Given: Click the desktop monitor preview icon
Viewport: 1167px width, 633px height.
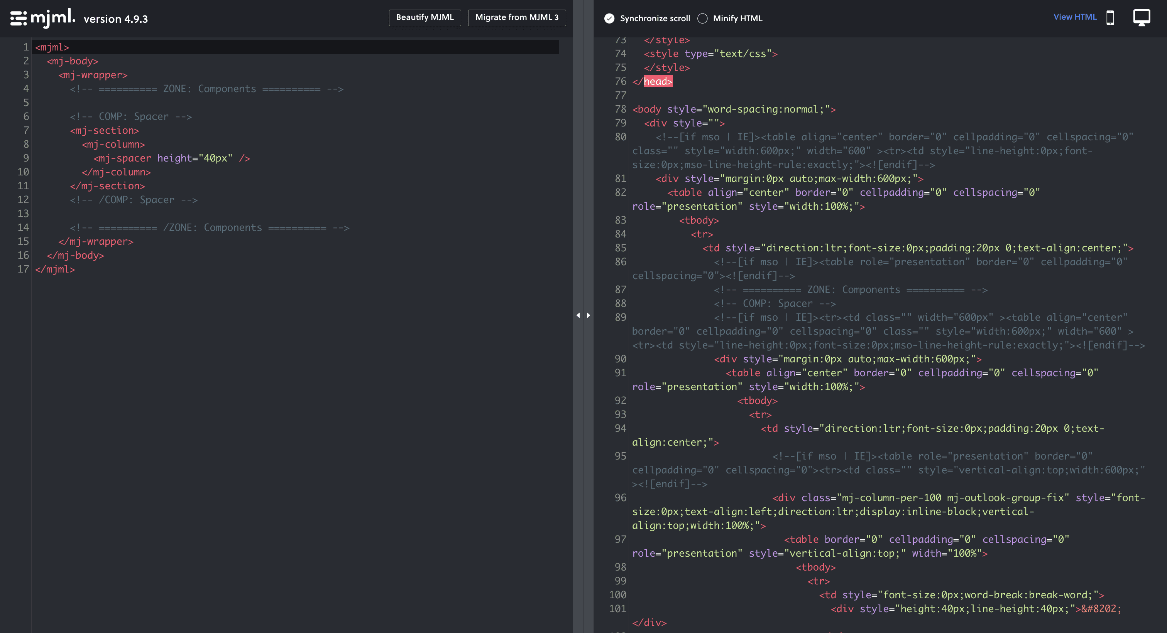Looking at the screenshot, I should pos(1141,18).
